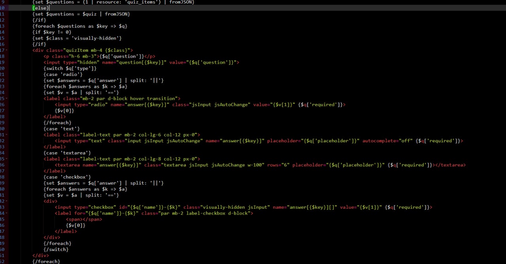Viewport: 506px width, 264px height.
Task: Click the {switch $q['type']} line
Action: pos(70,68)
